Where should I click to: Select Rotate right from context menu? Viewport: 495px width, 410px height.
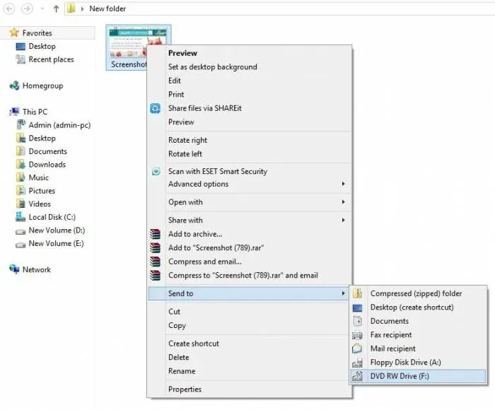tap(187, 140)
